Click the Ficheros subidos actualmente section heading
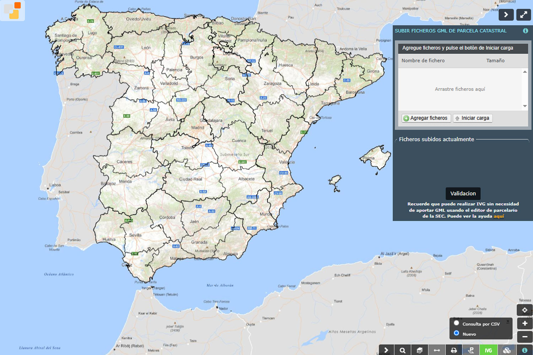The width and height of the screenshot is (533, 355). click(436, 140)
